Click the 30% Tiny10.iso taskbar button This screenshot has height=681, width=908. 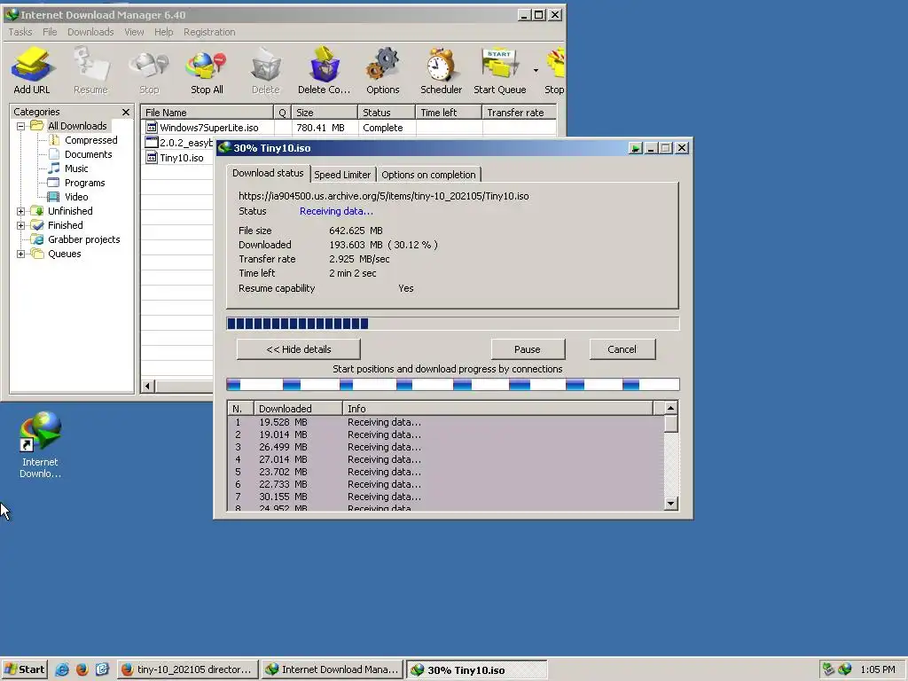pos(476,670)
